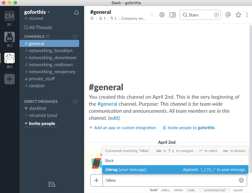Open channel settings gear icon
The height and width of the screenshot is (193, 252).
162,15
